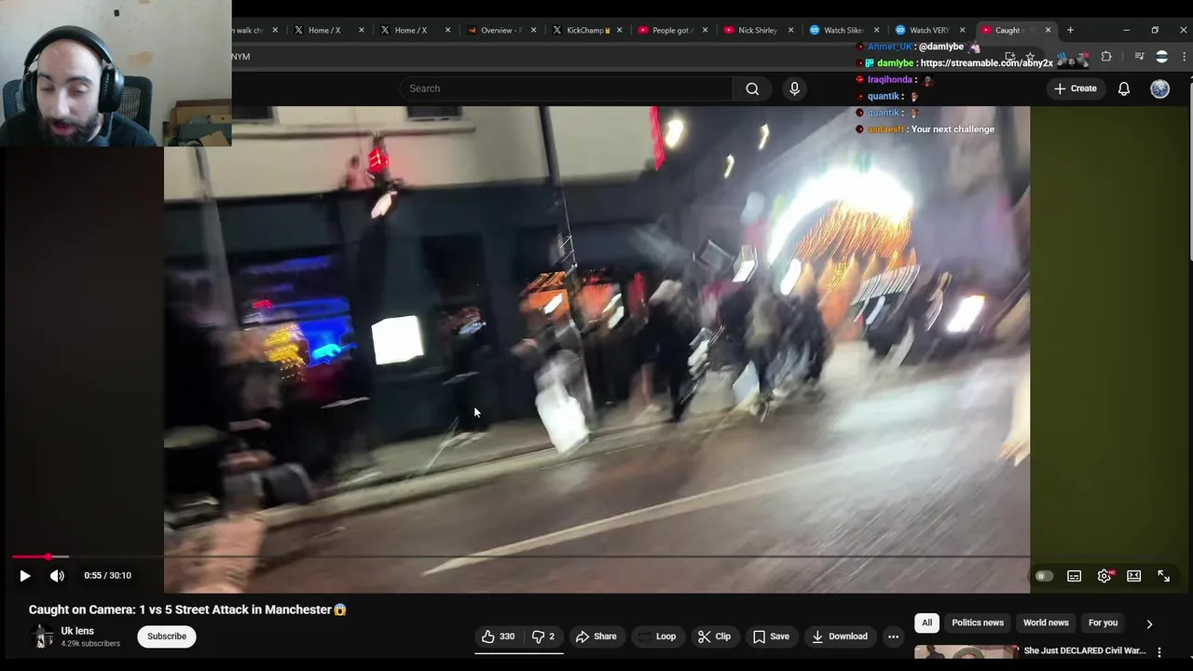This screenshot has height=671, width=1193.
Task: Open 'She Just DECLARED Civil War' suggested video
Action: pyautogui.click(x=1084, y=650)
